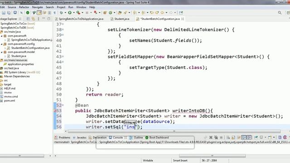Minimize the Package Explorer panel
The width and height of the screenshot is (290, 163).
43,19
